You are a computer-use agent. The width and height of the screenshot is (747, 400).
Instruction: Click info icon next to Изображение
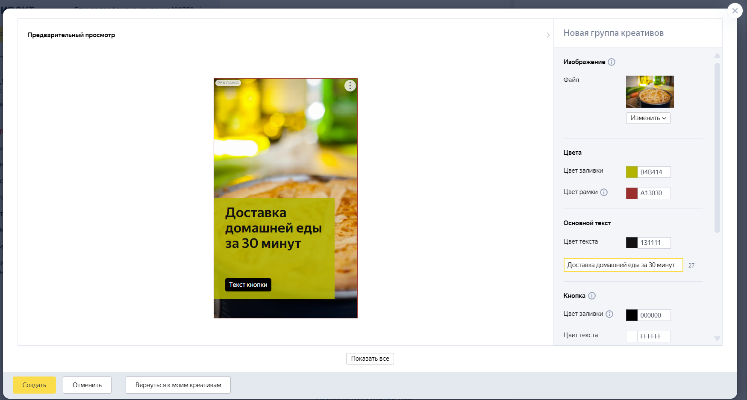coord(612,62)
